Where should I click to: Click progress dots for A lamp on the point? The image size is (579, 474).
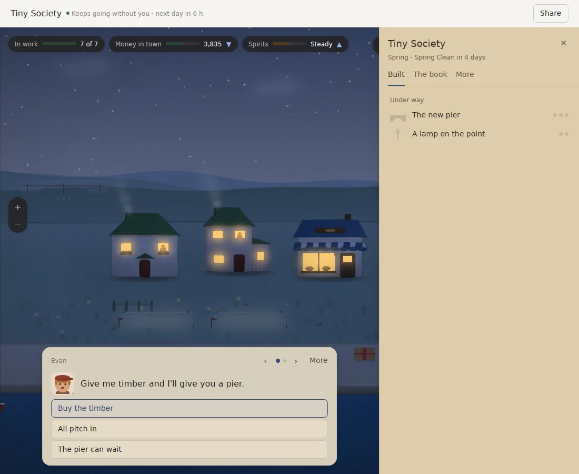564,134
